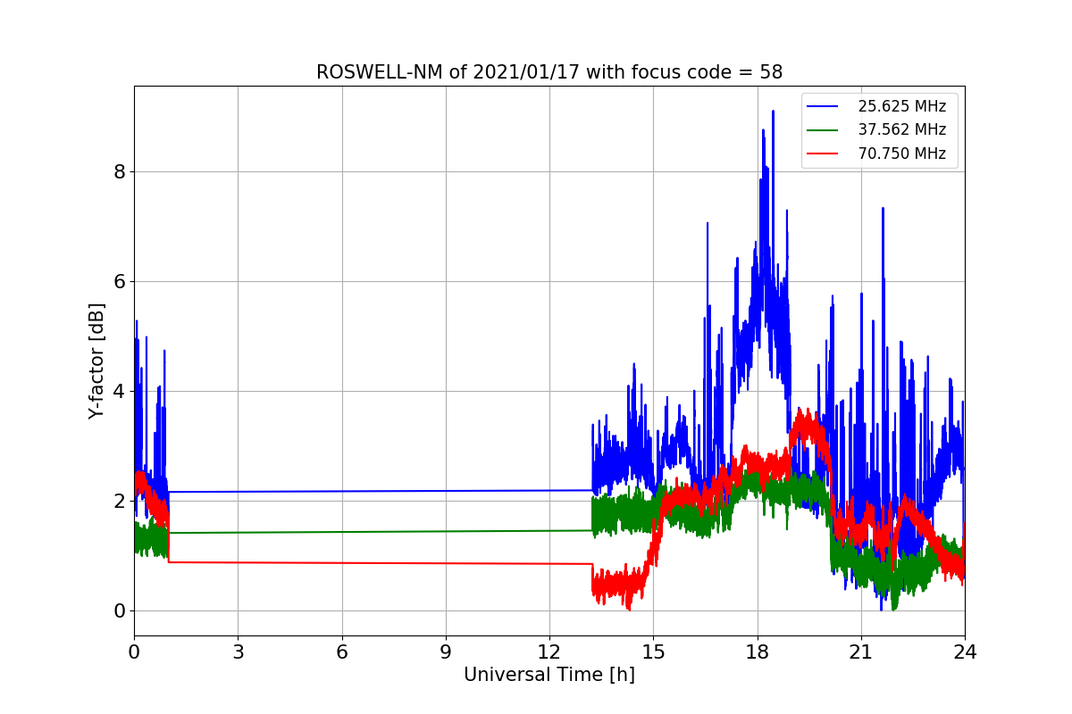The height and width of the screenshot is (714, 1072).
Task: Click the '25.625 MHz' legend label
Action: click(x=901, y=106)
